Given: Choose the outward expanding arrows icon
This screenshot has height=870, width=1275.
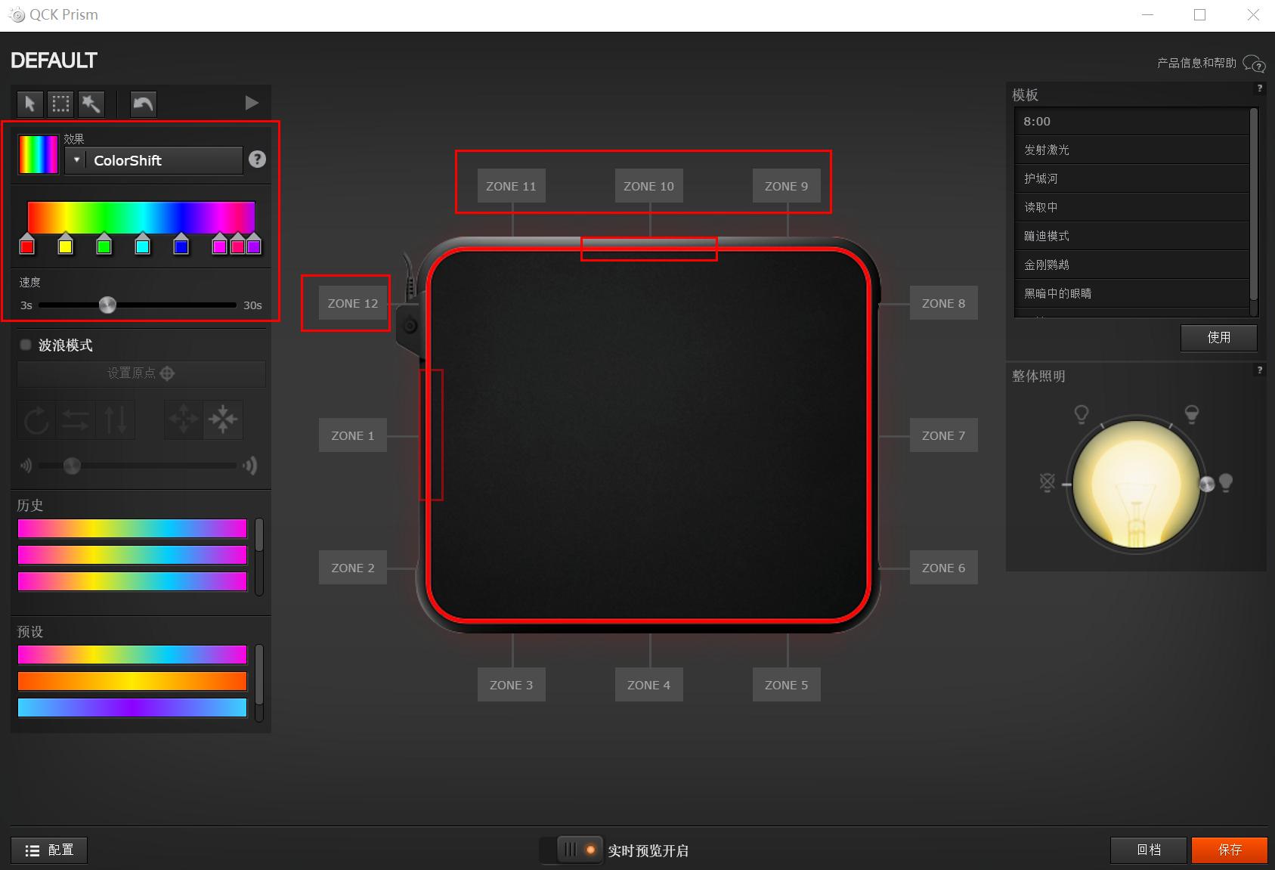Looking at the screenshot, I should tap(184, 420).
